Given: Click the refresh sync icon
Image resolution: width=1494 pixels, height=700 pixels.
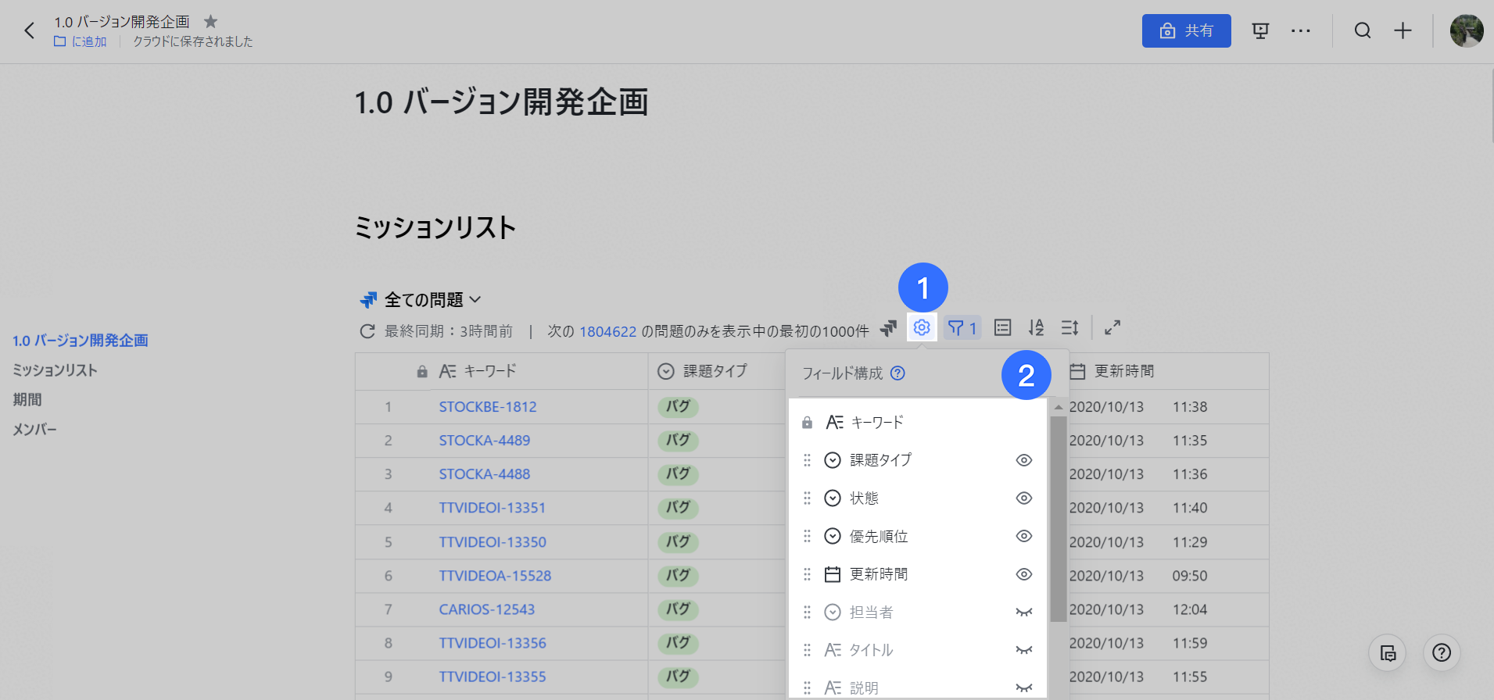Looking at the screenshot, I should click(367, 331).
